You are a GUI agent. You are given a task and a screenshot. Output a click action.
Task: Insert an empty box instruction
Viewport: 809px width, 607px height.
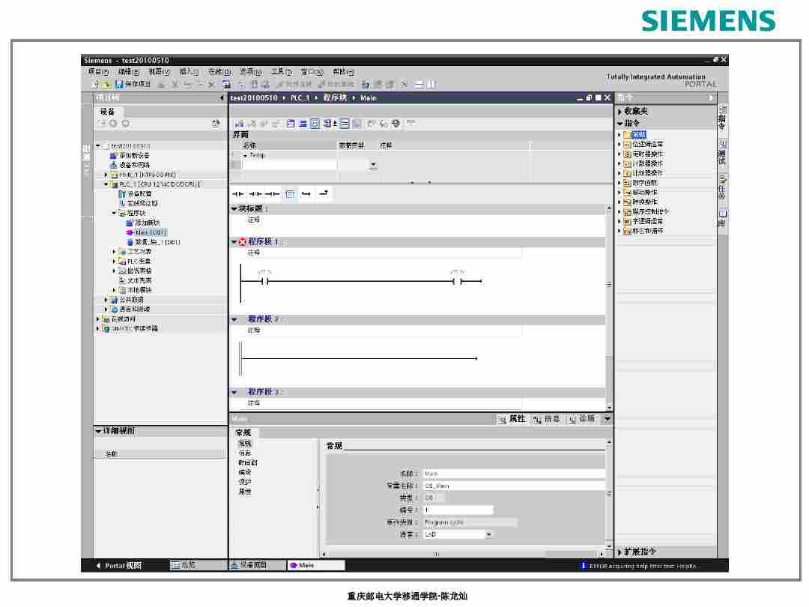point(290,193)
